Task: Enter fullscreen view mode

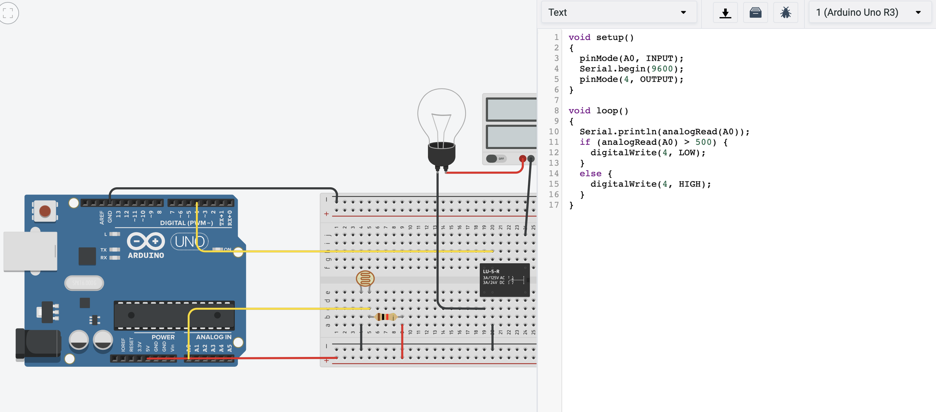Action: tap(8, 13)
